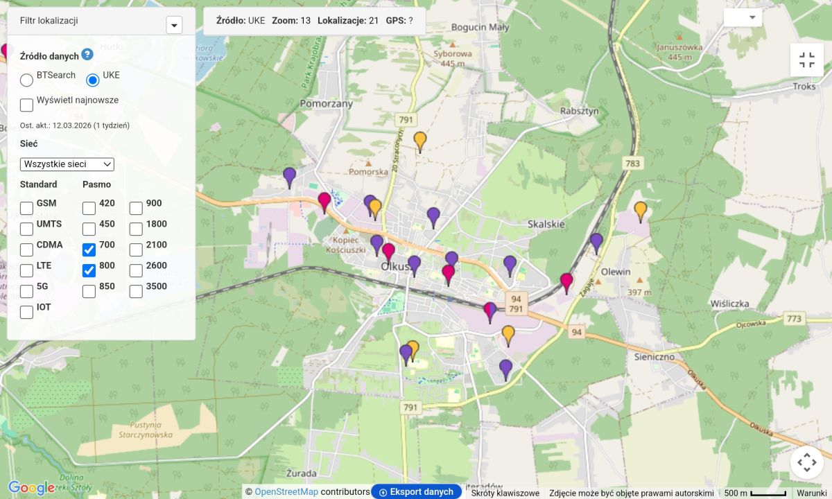
Task: Open the map type dropdown top right
Action: click(x=743, y=17)
